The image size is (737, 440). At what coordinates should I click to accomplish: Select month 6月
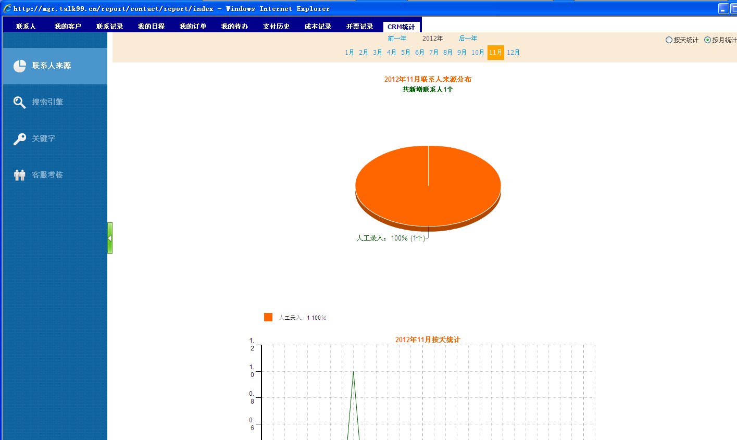click(x=420, y=53)
